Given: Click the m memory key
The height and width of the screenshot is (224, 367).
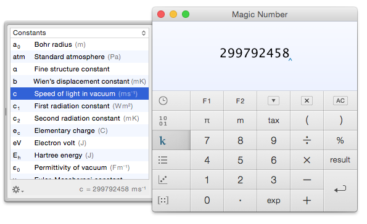Looking at the screenshot, I should 240,121.
